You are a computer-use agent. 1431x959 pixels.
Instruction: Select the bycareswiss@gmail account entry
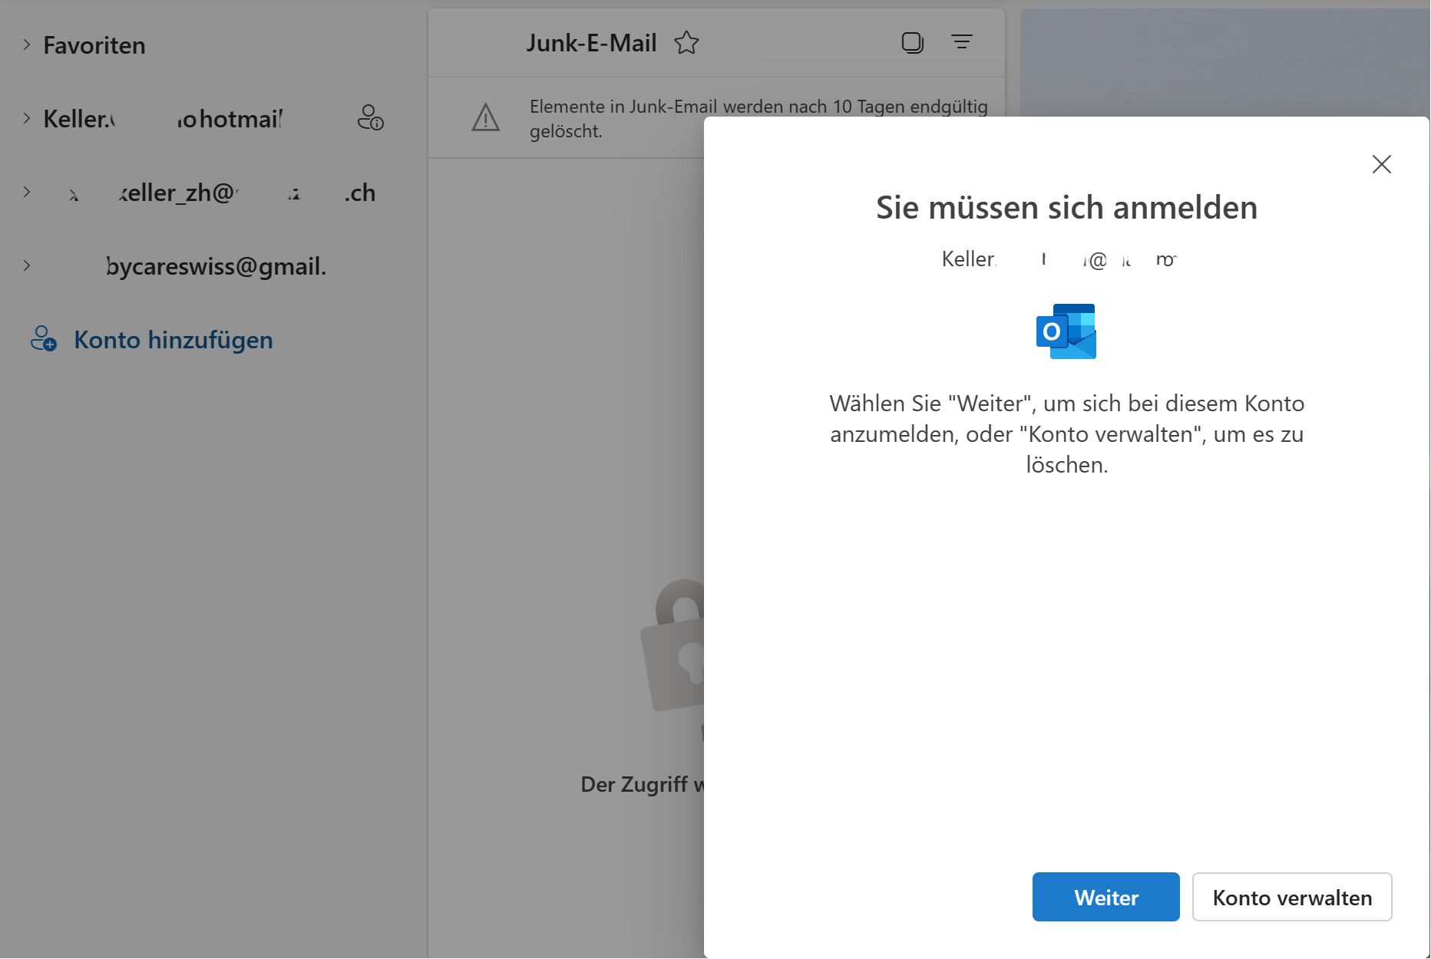click(216, 266)
